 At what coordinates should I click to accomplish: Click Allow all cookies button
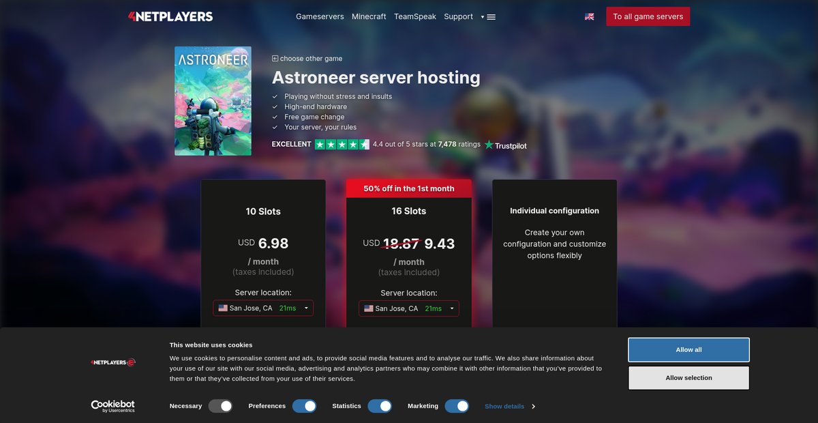[688, 350]
